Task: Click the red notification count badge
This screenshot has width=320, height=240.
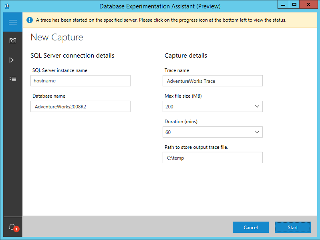Action: coord(16,230)
